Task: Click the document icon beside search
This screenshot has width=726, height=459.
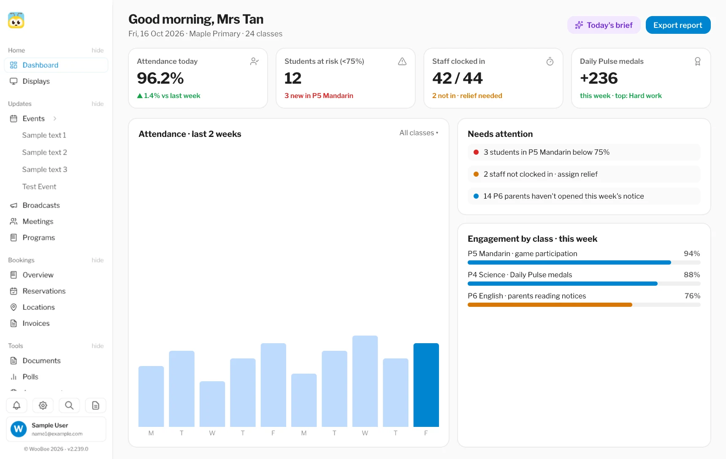Action: click(x=96, y=405)
